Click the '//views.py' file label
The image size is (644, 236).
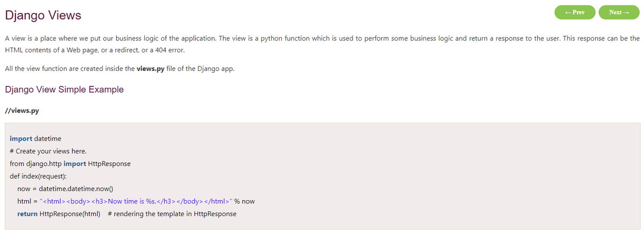tap(21, 111)
